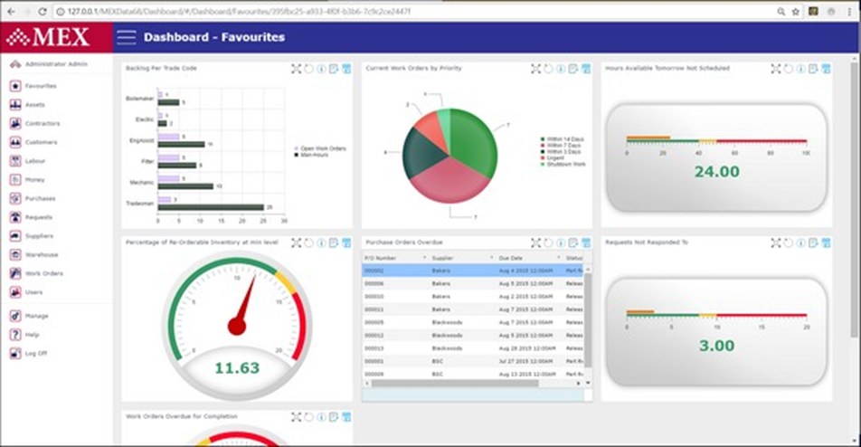
Task: Open the Assets module icon
Action: 14,105
